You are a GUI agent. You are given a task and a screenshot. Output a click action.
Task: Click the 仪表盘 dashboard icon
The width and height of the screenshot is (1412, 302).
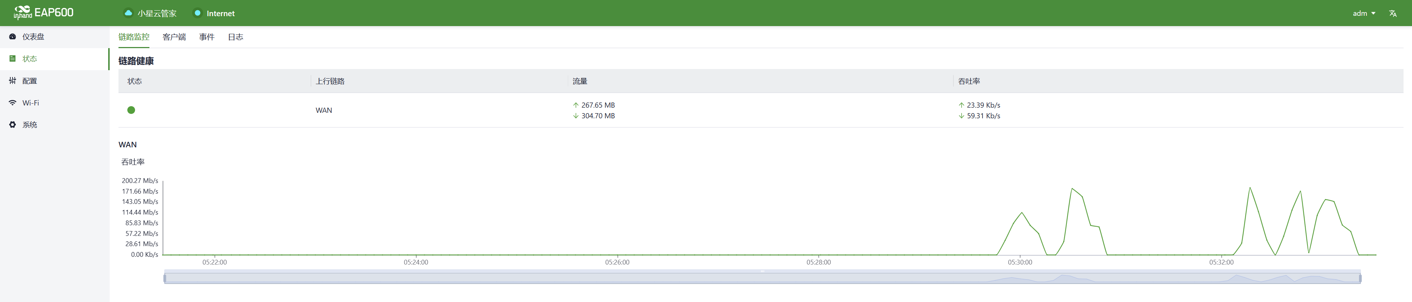[13, 37]
